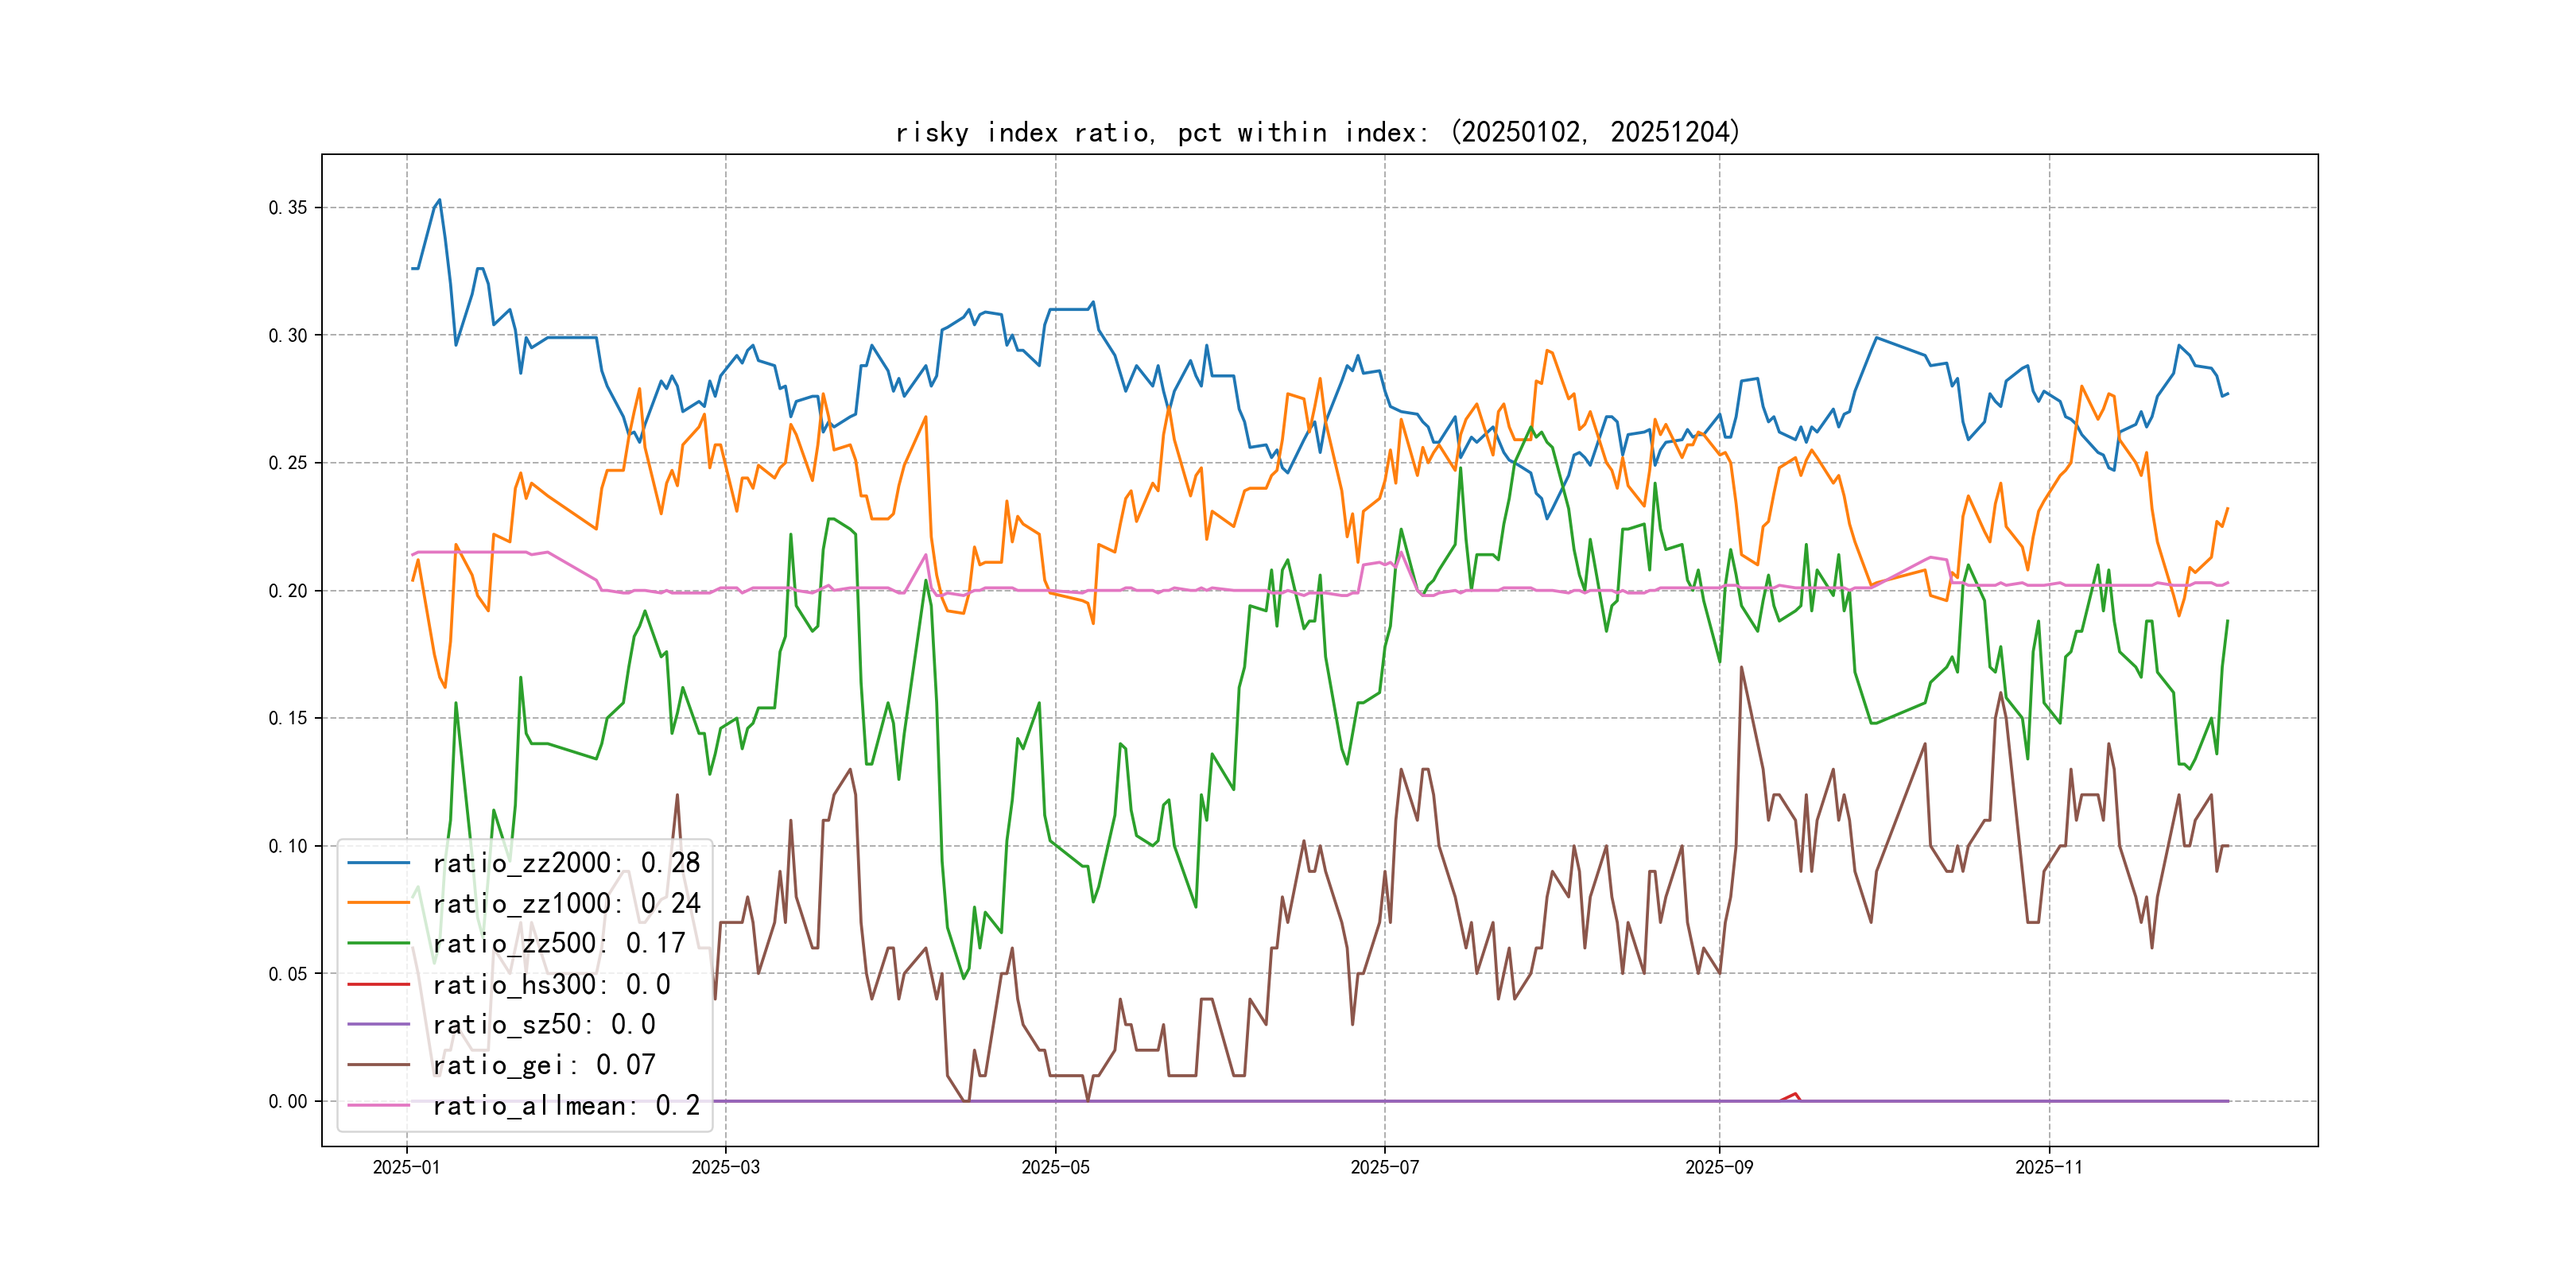This screenshot has height=1288, width=2576.
Task: Click the purple ratio_sz50 legend line swatch
Action: point(378,1024)
